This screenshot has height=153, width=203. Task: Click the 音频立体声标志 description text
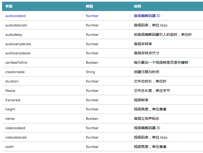pyautogui.click(x=146, y=118)
